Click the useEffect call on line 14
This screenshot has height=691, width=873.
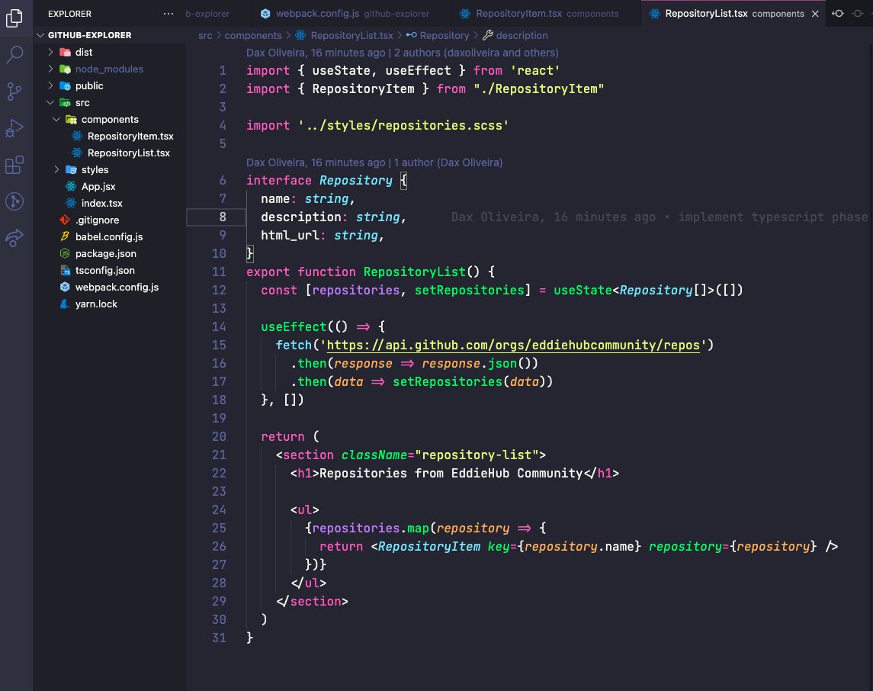click(x=294, y=326)
